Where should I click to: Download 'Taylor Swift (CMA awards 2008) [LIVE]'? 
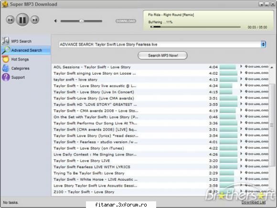[256, 129]
